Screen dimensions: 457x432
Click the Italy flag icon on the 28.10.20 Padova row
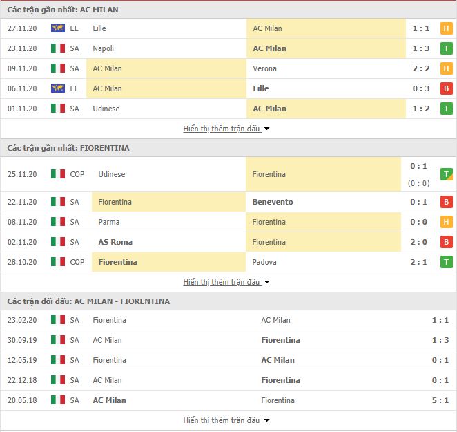tap(58, 262)
